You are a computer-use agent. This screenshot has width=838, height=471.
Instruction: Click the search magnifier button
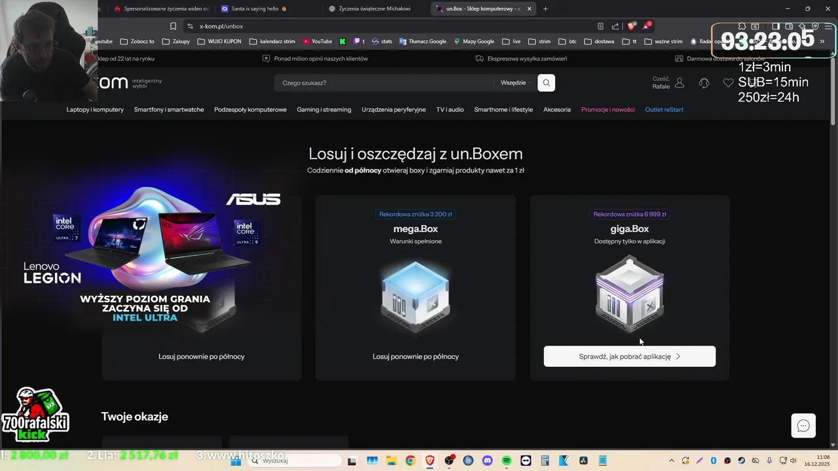546,83
